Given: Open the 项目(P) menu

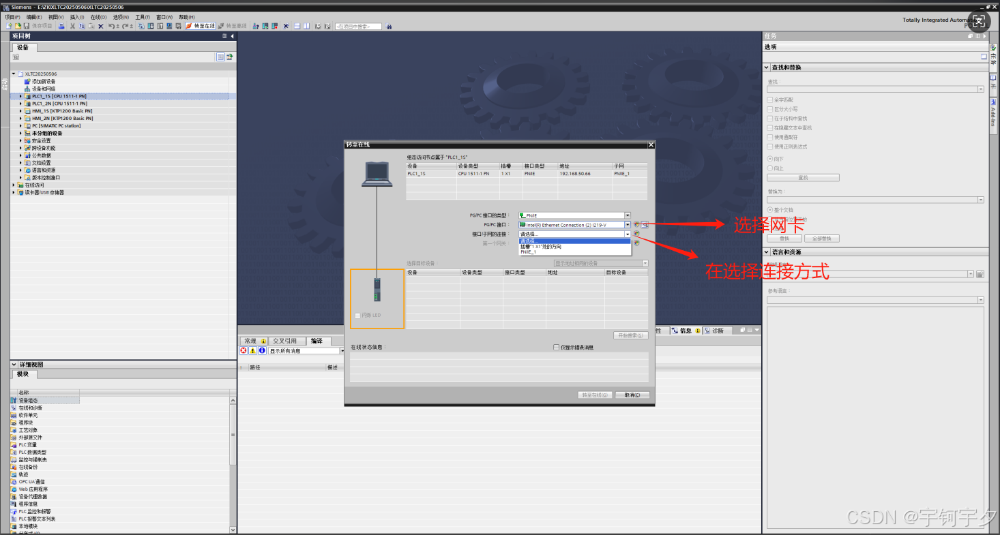Looking at the screenshot, I should click(12, 17).
